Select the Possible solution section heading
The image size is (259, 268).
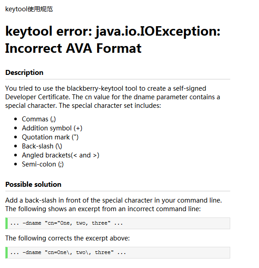pos(33,185)
